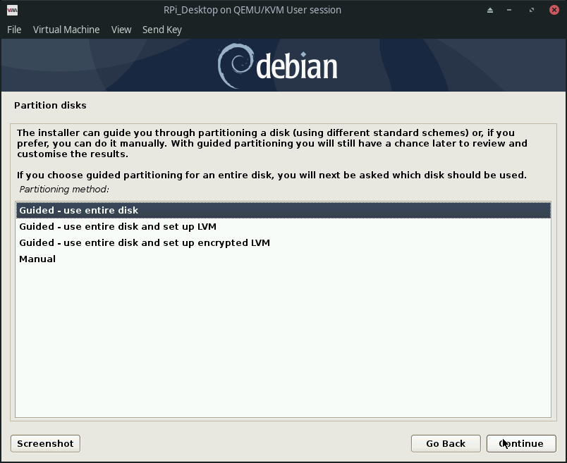The width and height of the screenshot is (567, 463).
Task: Select Guided - use entire disk
Action: (x=283, y=210)
